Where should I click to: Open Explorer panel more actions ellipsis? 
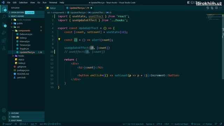(41, 8)
